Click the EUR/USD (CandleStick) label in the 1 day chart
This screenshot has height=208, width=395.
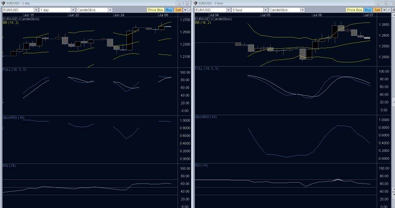21,19
